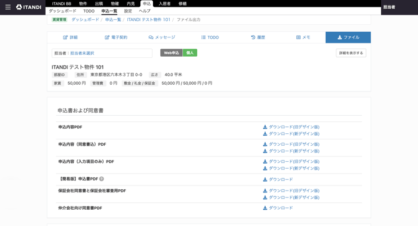Open TODO in the sub-navigation bar
Viewport: 418px width, 226px height.
coord(89,11)
